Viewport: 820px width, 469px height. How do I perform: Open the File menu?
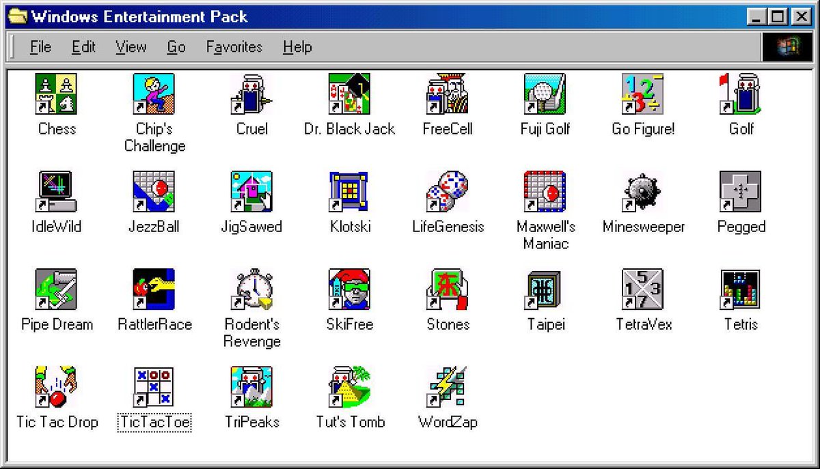coord(41,47)
